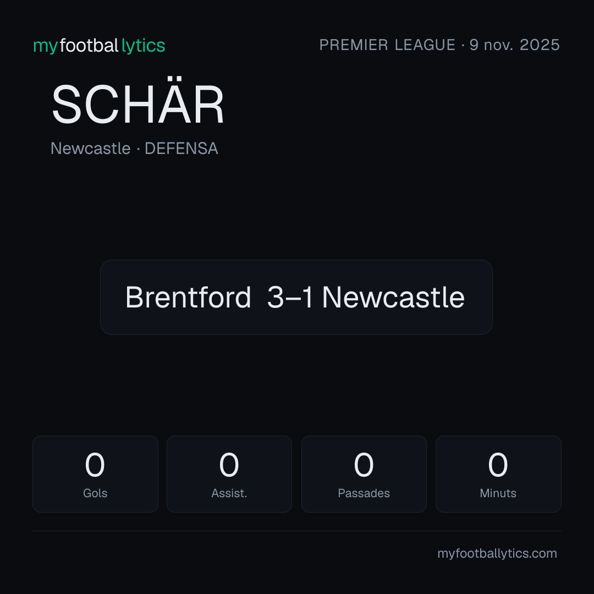Open the myfootballytics.com footer link
This screenshot has width=594, height=594.
[x=497, y=553]
